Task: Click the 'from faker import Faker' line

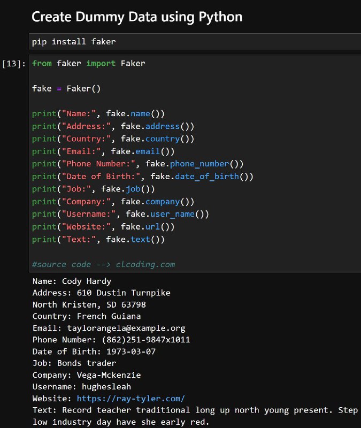Action: coord(89,63)
